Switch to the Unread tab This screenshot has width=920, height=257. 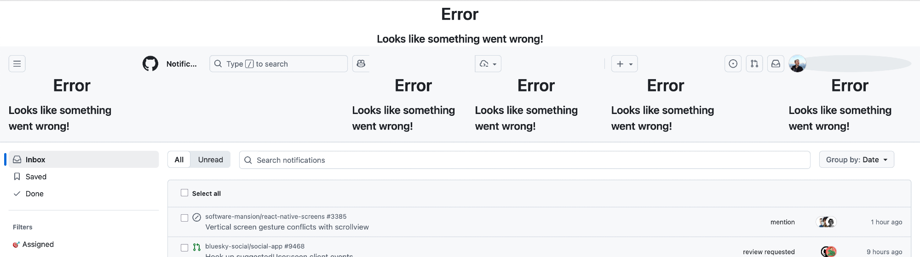click(210, 160)
